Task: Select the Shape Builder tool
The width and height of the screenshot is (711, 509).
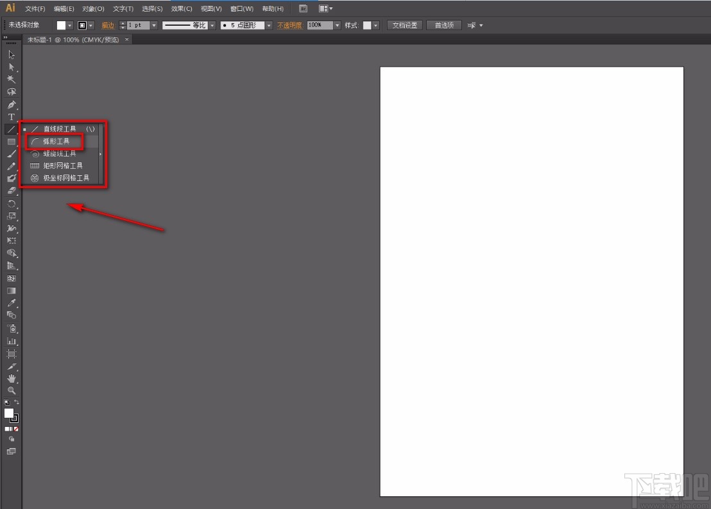Action: pos(12,253)
